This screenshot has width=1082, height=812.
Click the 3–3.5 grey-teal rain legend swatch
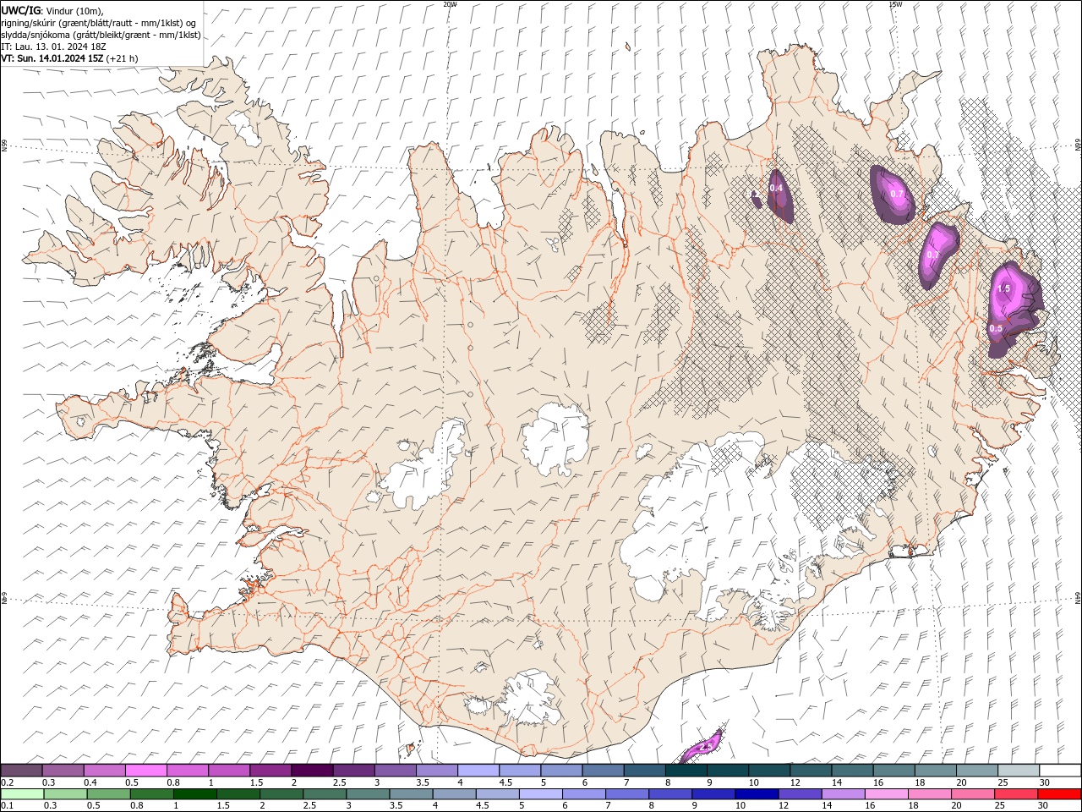(x=369, y=794)
